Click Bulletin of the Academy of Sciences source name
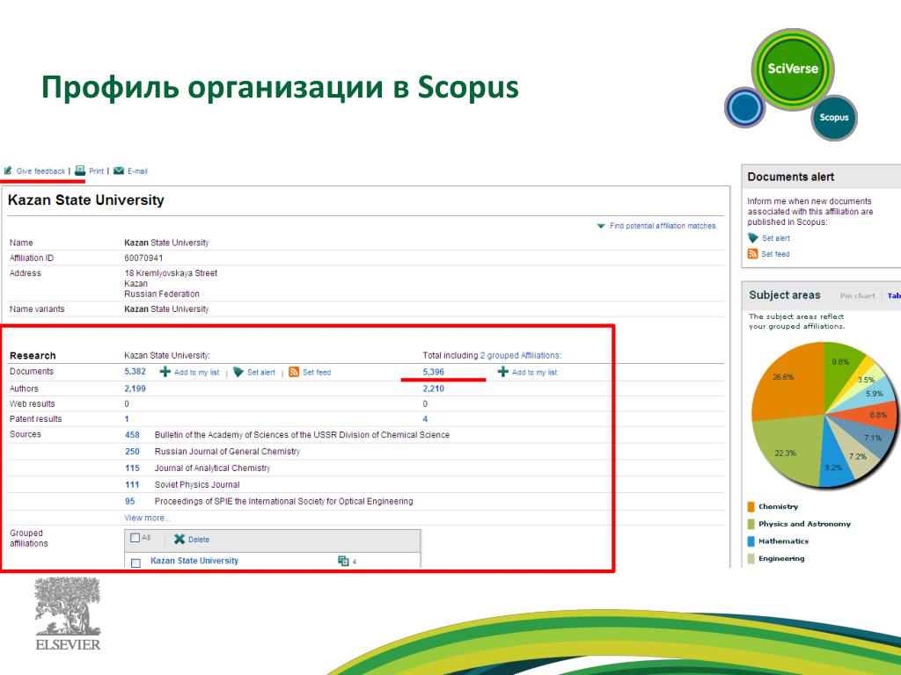This screenshot has width=901, height=675. coord(302,435)
